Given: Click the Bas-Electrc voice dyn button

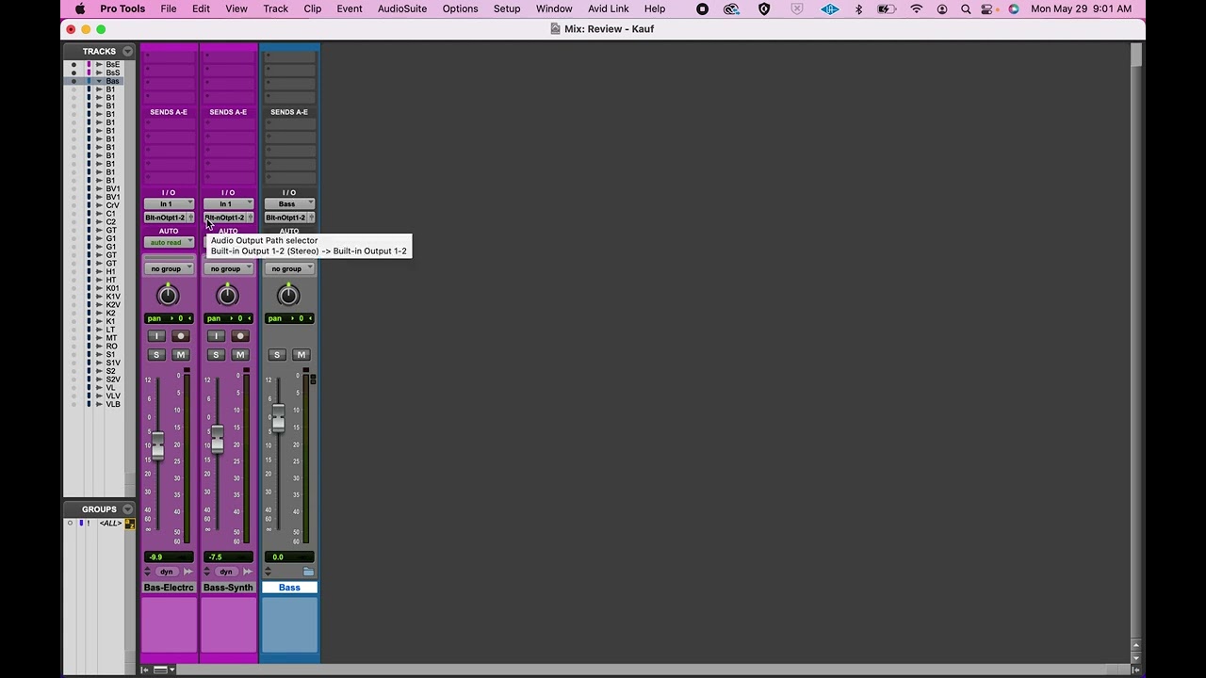Looking at the screenshot, I should coord(167,572).
